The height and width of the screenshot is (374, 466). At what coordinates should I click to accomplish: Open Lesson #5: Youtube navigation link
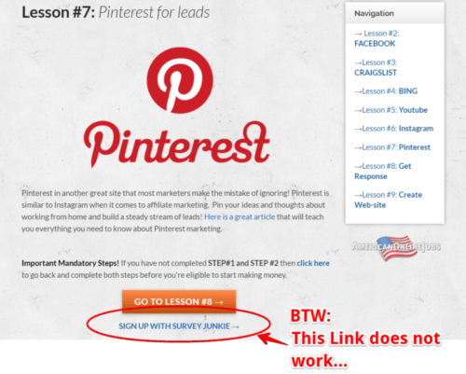[391, 110]
